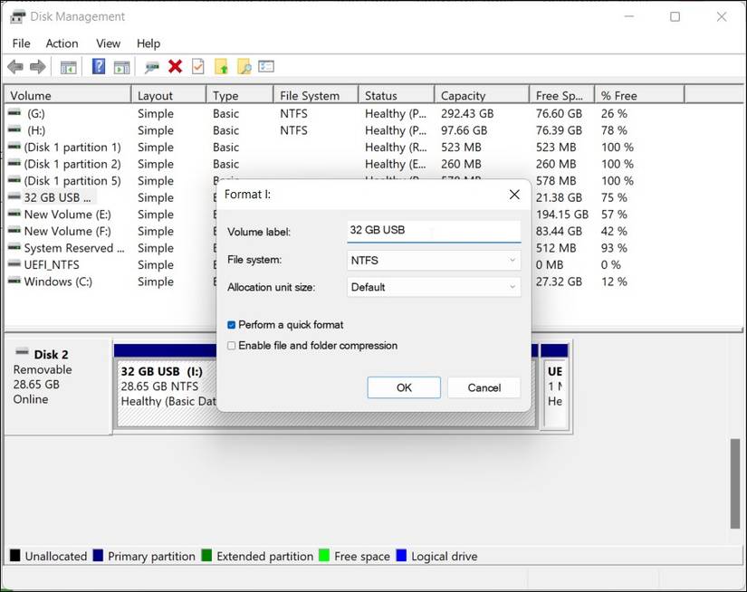The width and height of the screenshot is (747, 592).
Task: Open Properties using the checkmark toolbar icon
Action: [196, 66]
